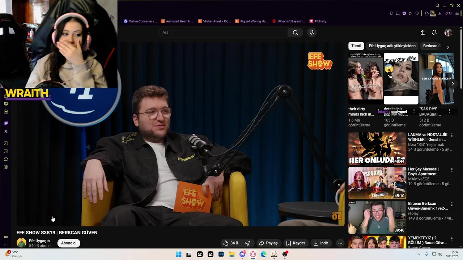Add page to bookmarks with heart icon
The height and width of the screenshot is (260, 463).
coord(417,13)
